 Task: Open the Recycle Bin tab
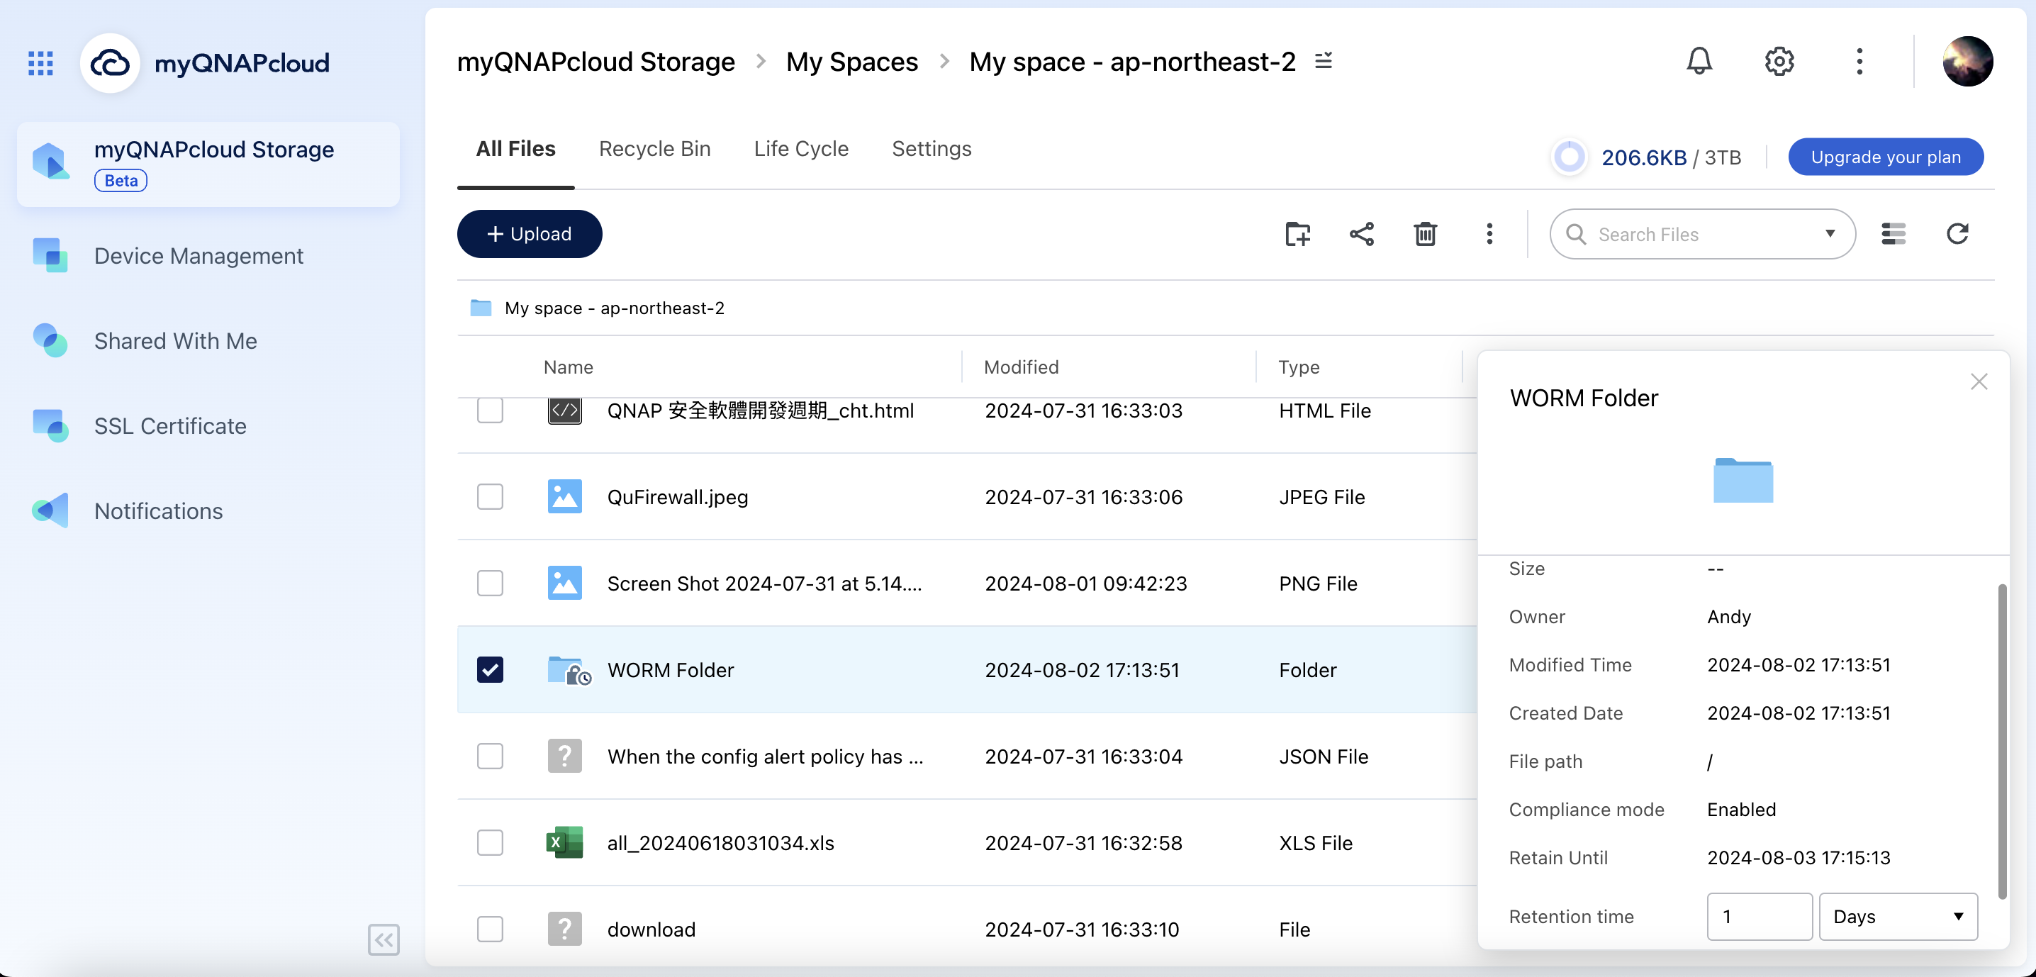pos(654,149)
